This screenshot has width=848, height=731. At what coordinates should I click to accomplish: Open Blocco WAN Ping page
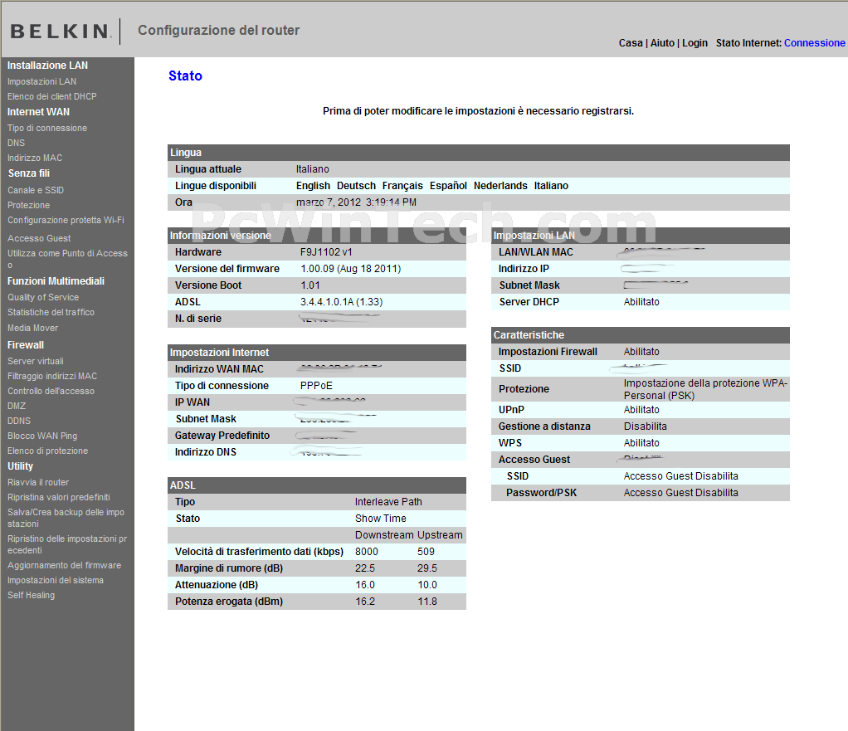click(42, 436)
